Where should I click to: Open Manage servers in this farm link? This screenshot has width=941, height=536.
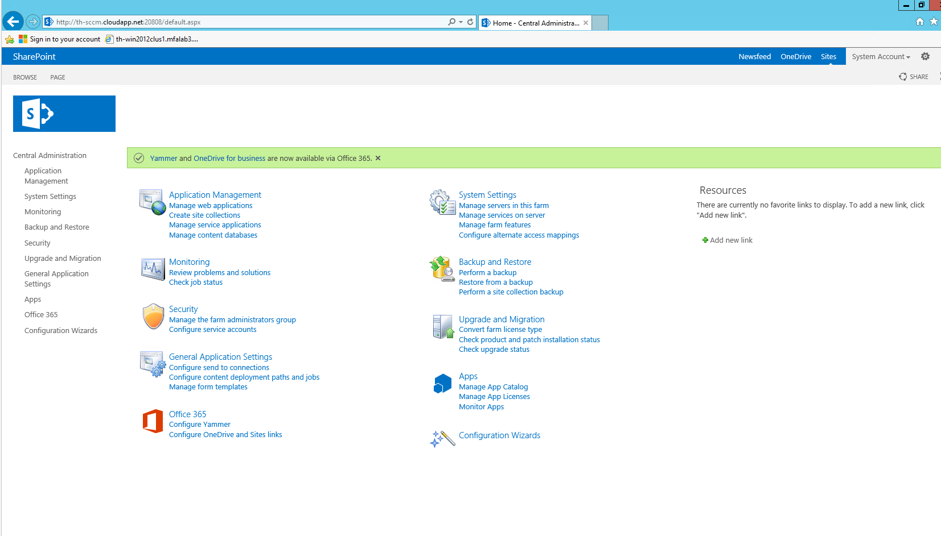tap(504, 205)
